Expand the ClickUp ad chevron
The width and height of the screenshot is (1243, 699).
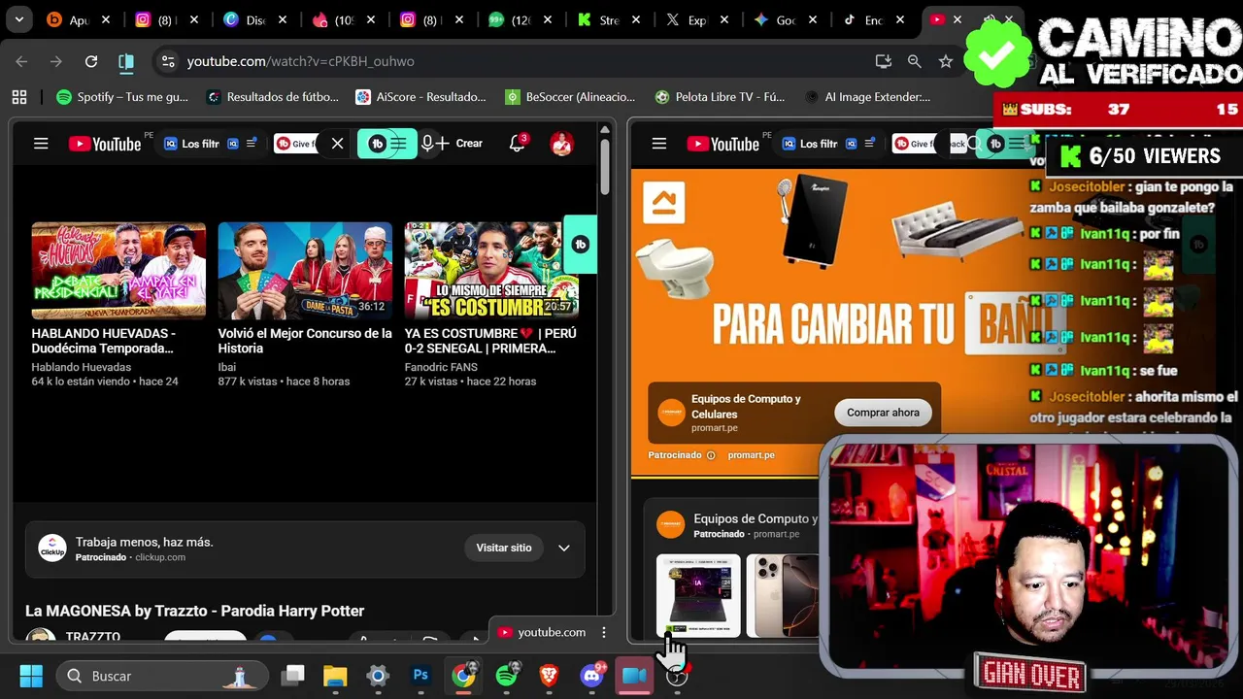(563, 548)
